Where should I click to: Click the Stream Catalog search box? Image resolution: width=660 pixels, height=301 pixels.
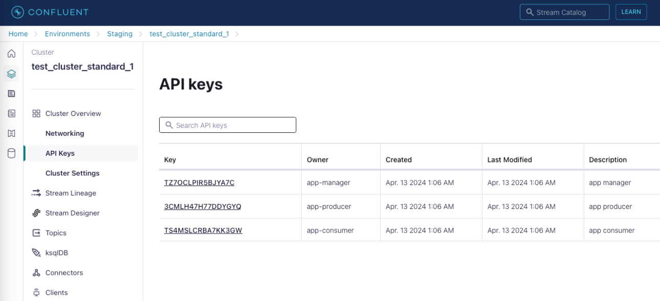pyautogui.click(x=564, y=12)
